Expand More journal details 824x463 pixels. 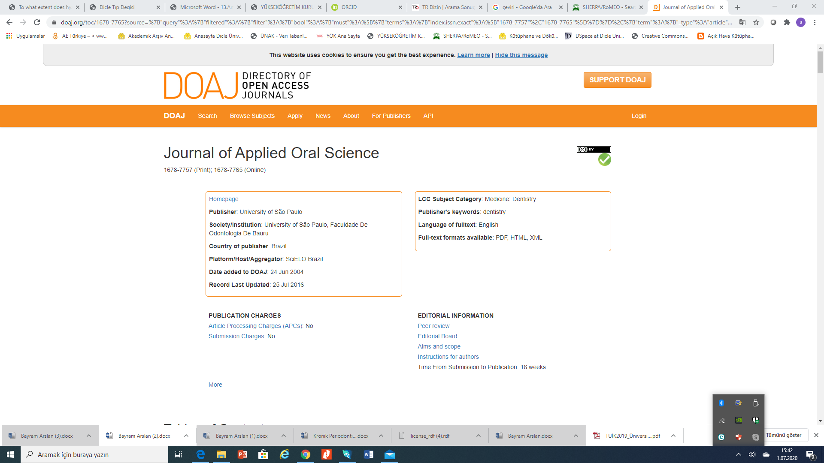click(215, 385)
